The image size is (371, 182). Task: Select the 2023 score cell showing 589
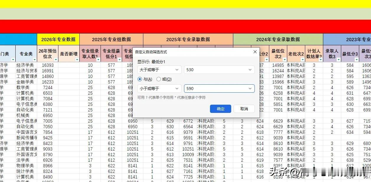[350, 82]
